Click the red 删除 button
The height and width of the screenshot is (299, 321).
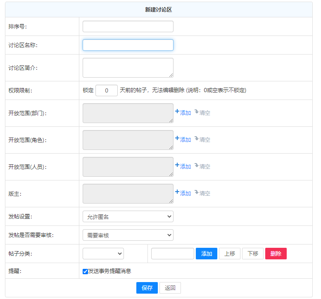(276, 254)
